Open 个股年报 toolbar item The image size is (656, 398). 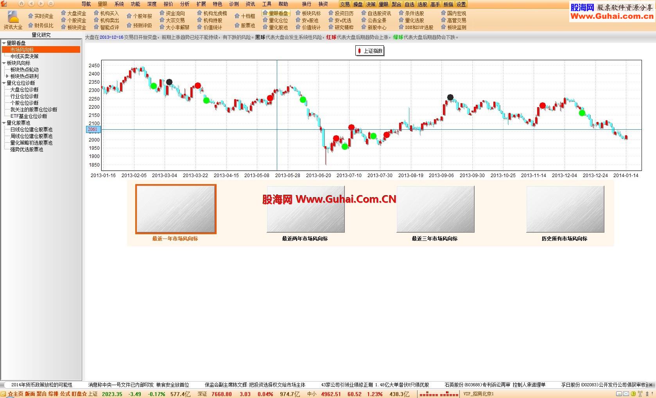pyautogui.click(x=139, y=16)
